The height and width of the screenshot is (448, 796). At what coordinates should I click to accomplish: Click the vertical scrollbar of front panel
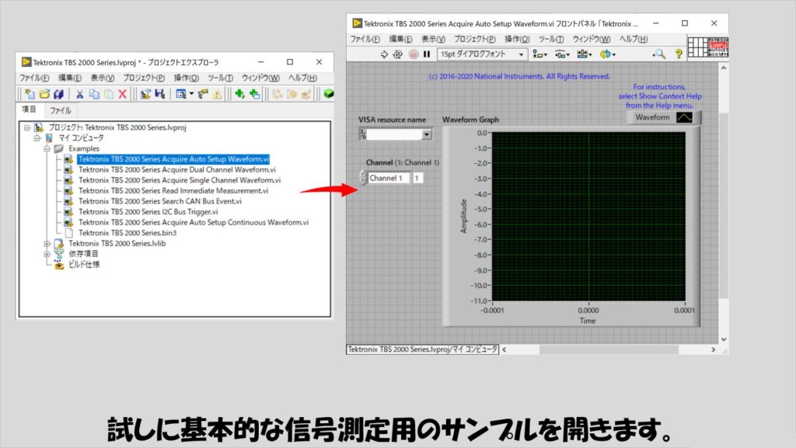tap(724, 203)
